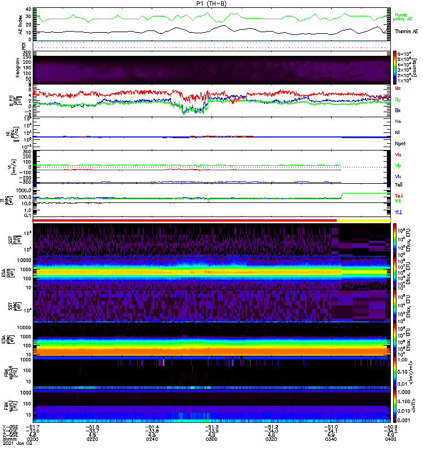The width and height of the screenshot is (423, 451).
Task: Click the red 'Viz' velocity legend label
Action: [x=398, y=154]
